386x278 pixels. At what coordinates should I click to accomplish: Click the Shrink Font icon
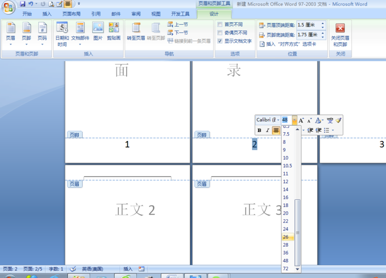point(309,120)
